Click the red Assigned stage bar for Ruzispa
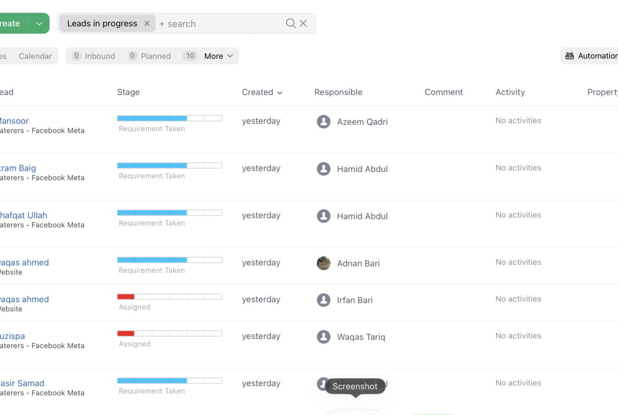618x415 pixels. pyautogui.click(x=126, y=334)
